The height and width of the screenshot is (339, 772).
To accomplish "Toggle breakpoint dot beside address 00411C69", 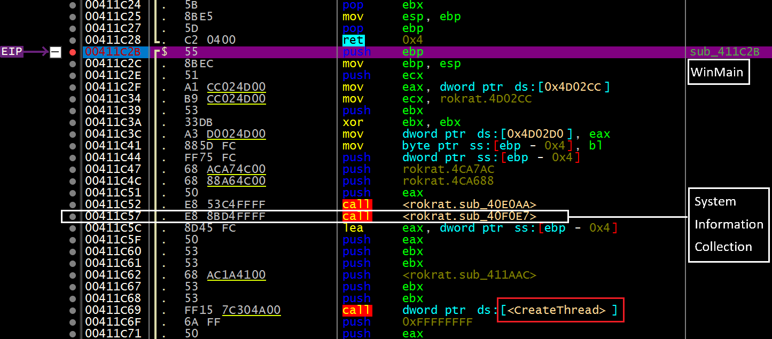I will [73, 310].
